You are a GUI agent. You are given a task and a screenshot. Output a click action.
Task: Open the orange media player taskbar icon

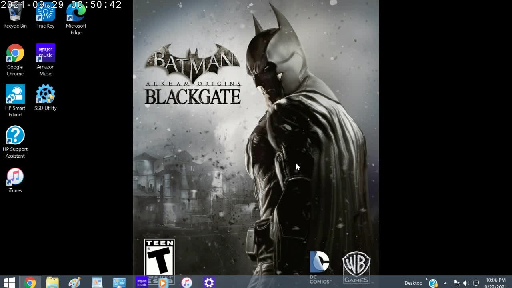pyautogui.click(x=163, y=283)
